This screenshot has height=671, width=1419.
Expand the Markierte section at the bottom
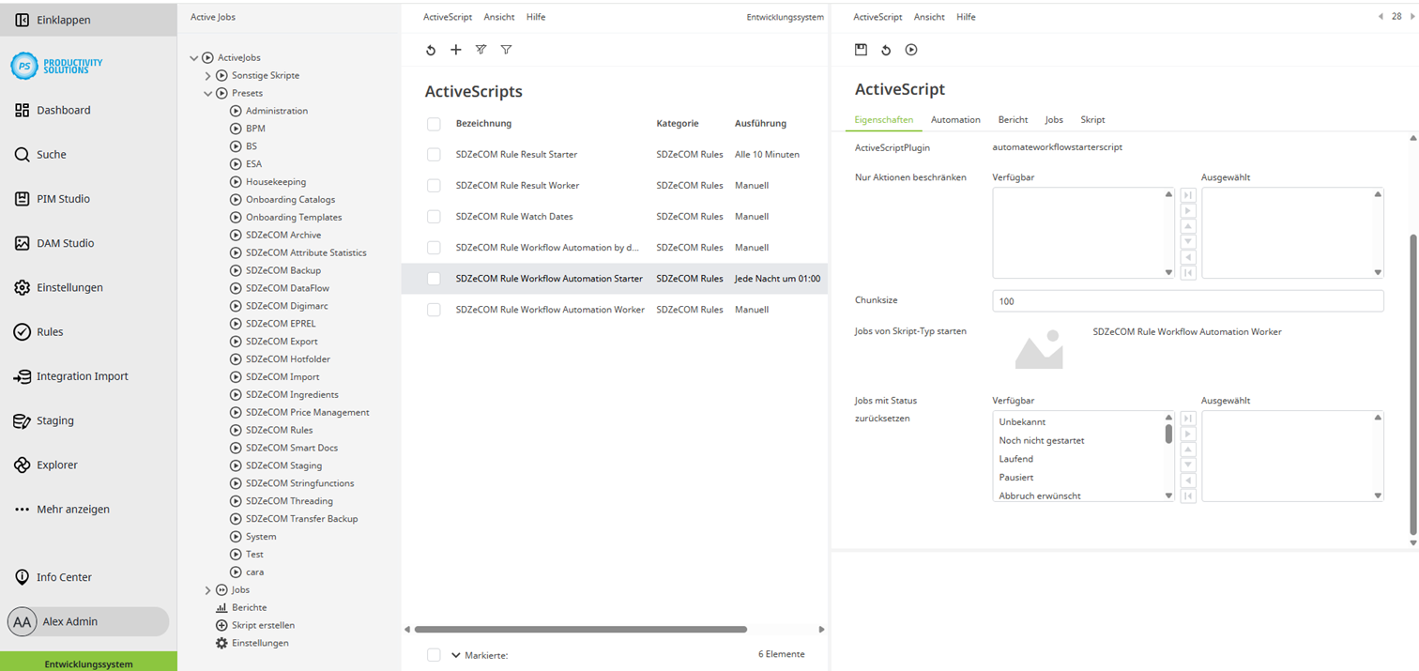(456, 655)
